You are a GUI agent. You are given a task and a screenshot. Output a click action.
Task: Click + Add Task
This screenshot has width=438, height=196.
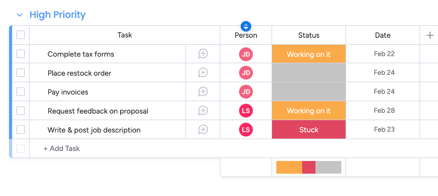[x=62, y=149]
